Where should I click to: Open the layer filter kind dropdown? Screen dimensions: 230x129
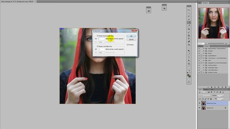tap(202, 92)
